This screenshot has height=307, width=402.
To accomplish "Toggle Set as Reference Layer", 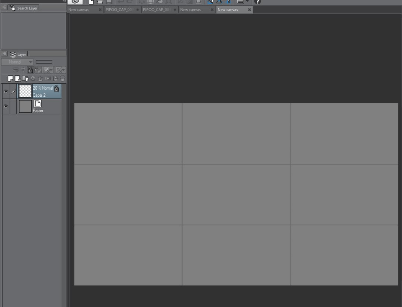I will pyautogui.click(x=23, y=70).
